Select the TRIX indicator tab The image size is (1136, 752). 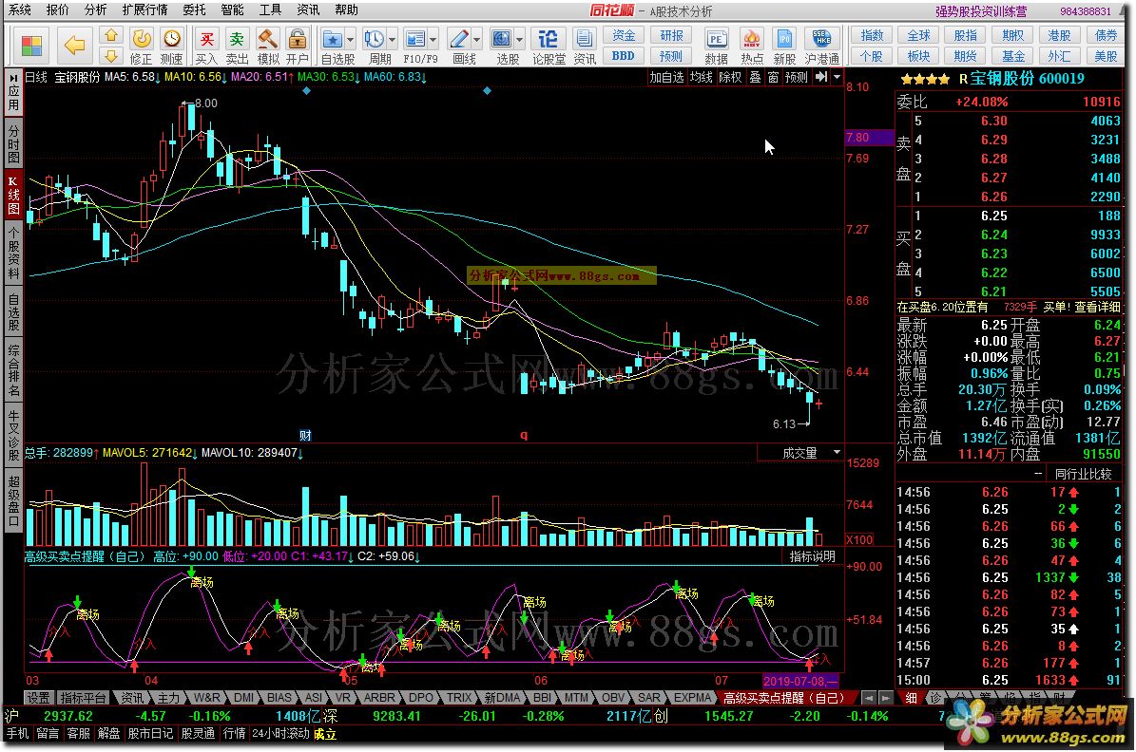[x=458, y=698]
